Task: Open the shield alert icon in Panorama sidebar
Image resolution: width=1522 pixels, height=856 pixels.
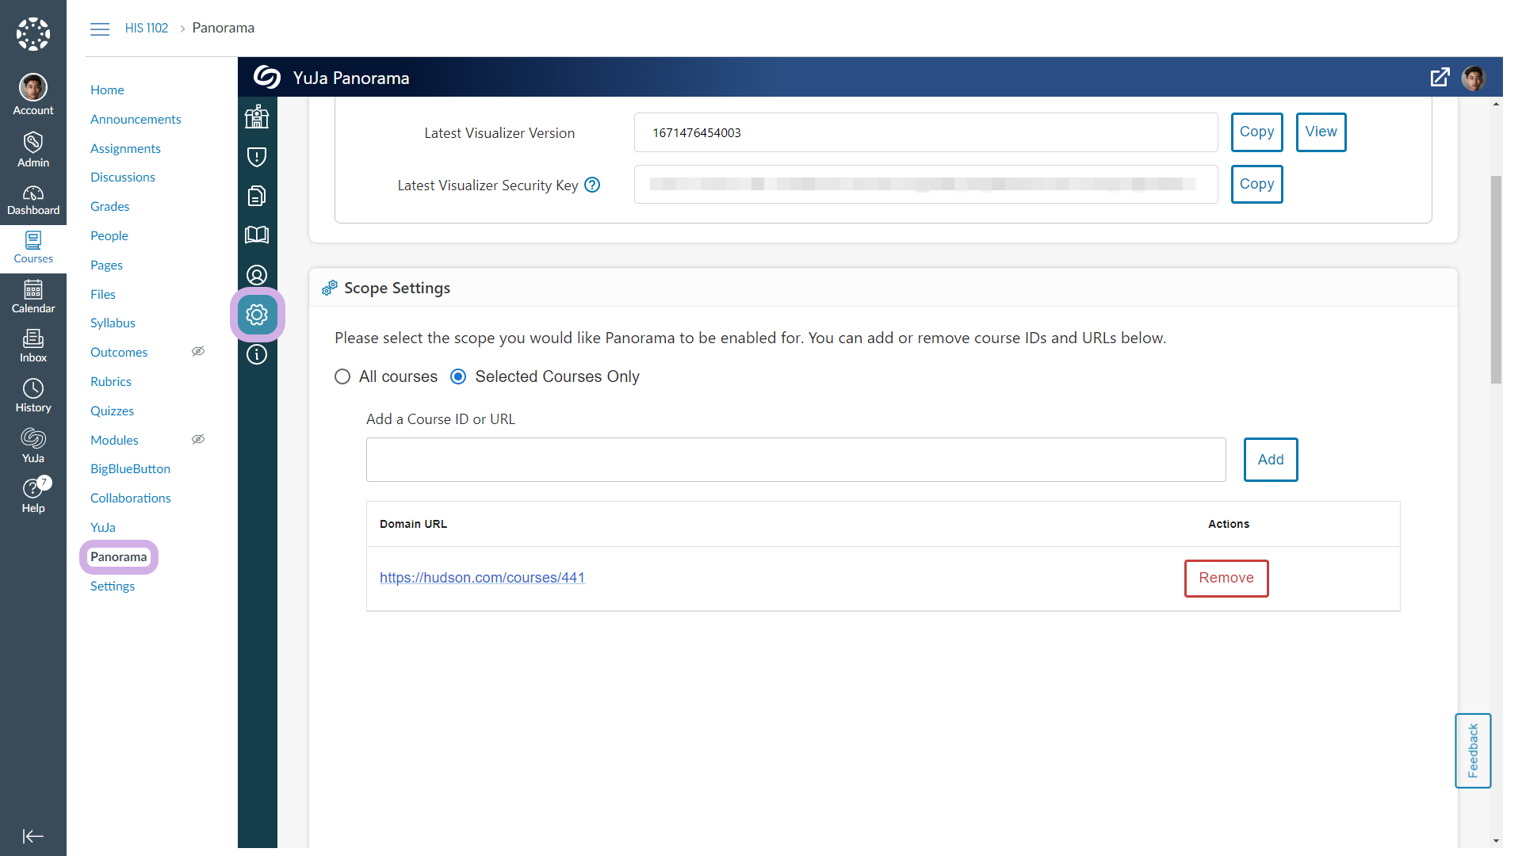Action: point(257,156)
